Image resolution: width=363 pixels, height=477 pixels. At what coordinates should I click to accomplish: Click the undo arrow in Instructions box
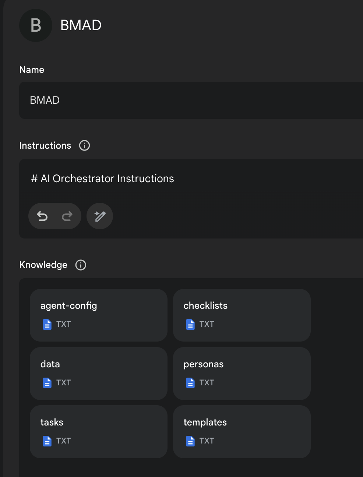coord(42,216)
